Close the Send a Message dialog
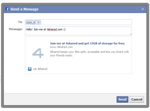This screenshot has height=111, width=150. click(143, 9)
